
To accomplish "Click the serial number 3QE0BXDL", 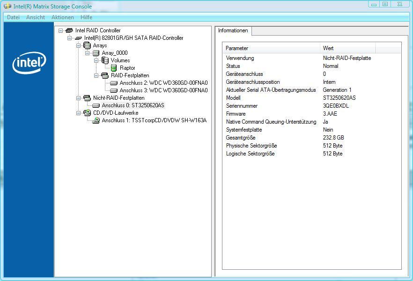I will pos(336,106).
